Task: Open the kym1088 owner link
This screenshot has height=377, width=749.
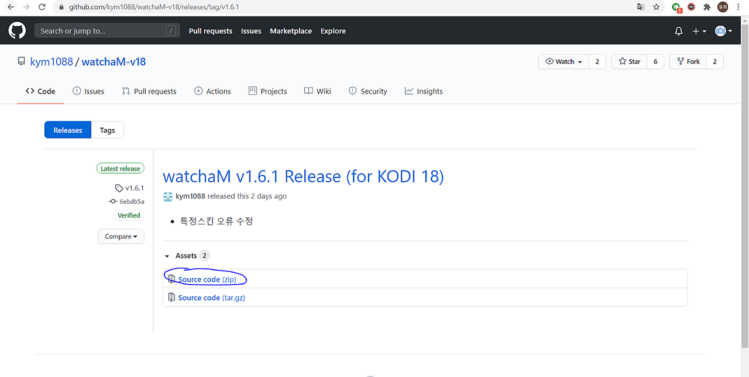Action: pyautogui.click(x=51, y=61)
